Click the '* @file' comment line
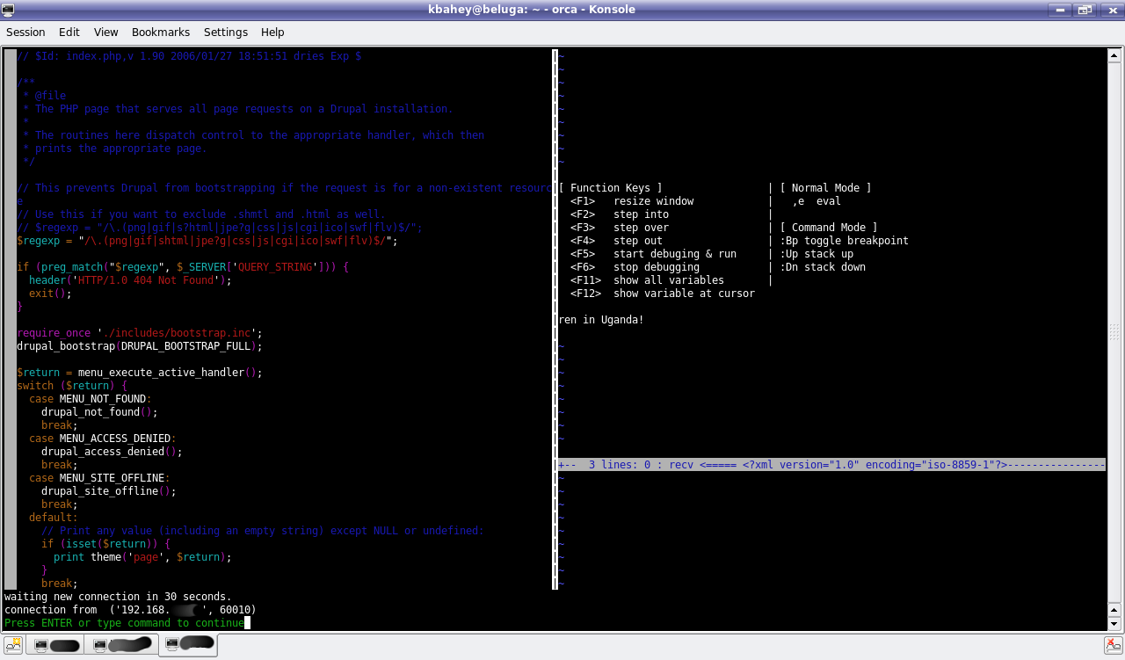 pos(44,96)
